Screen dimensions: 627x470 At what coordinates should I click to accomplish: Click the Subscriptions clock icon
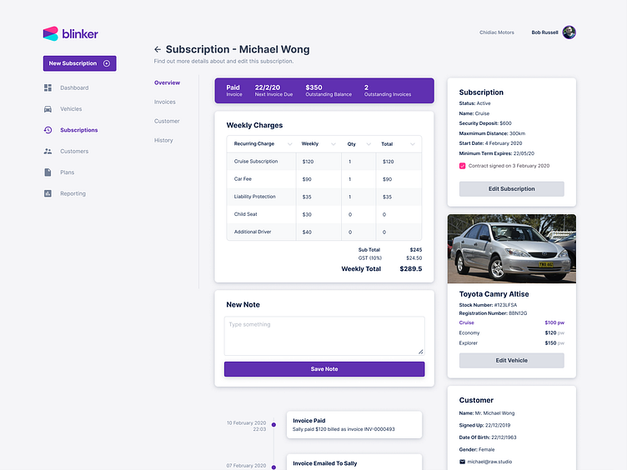[x=48, y=130]
